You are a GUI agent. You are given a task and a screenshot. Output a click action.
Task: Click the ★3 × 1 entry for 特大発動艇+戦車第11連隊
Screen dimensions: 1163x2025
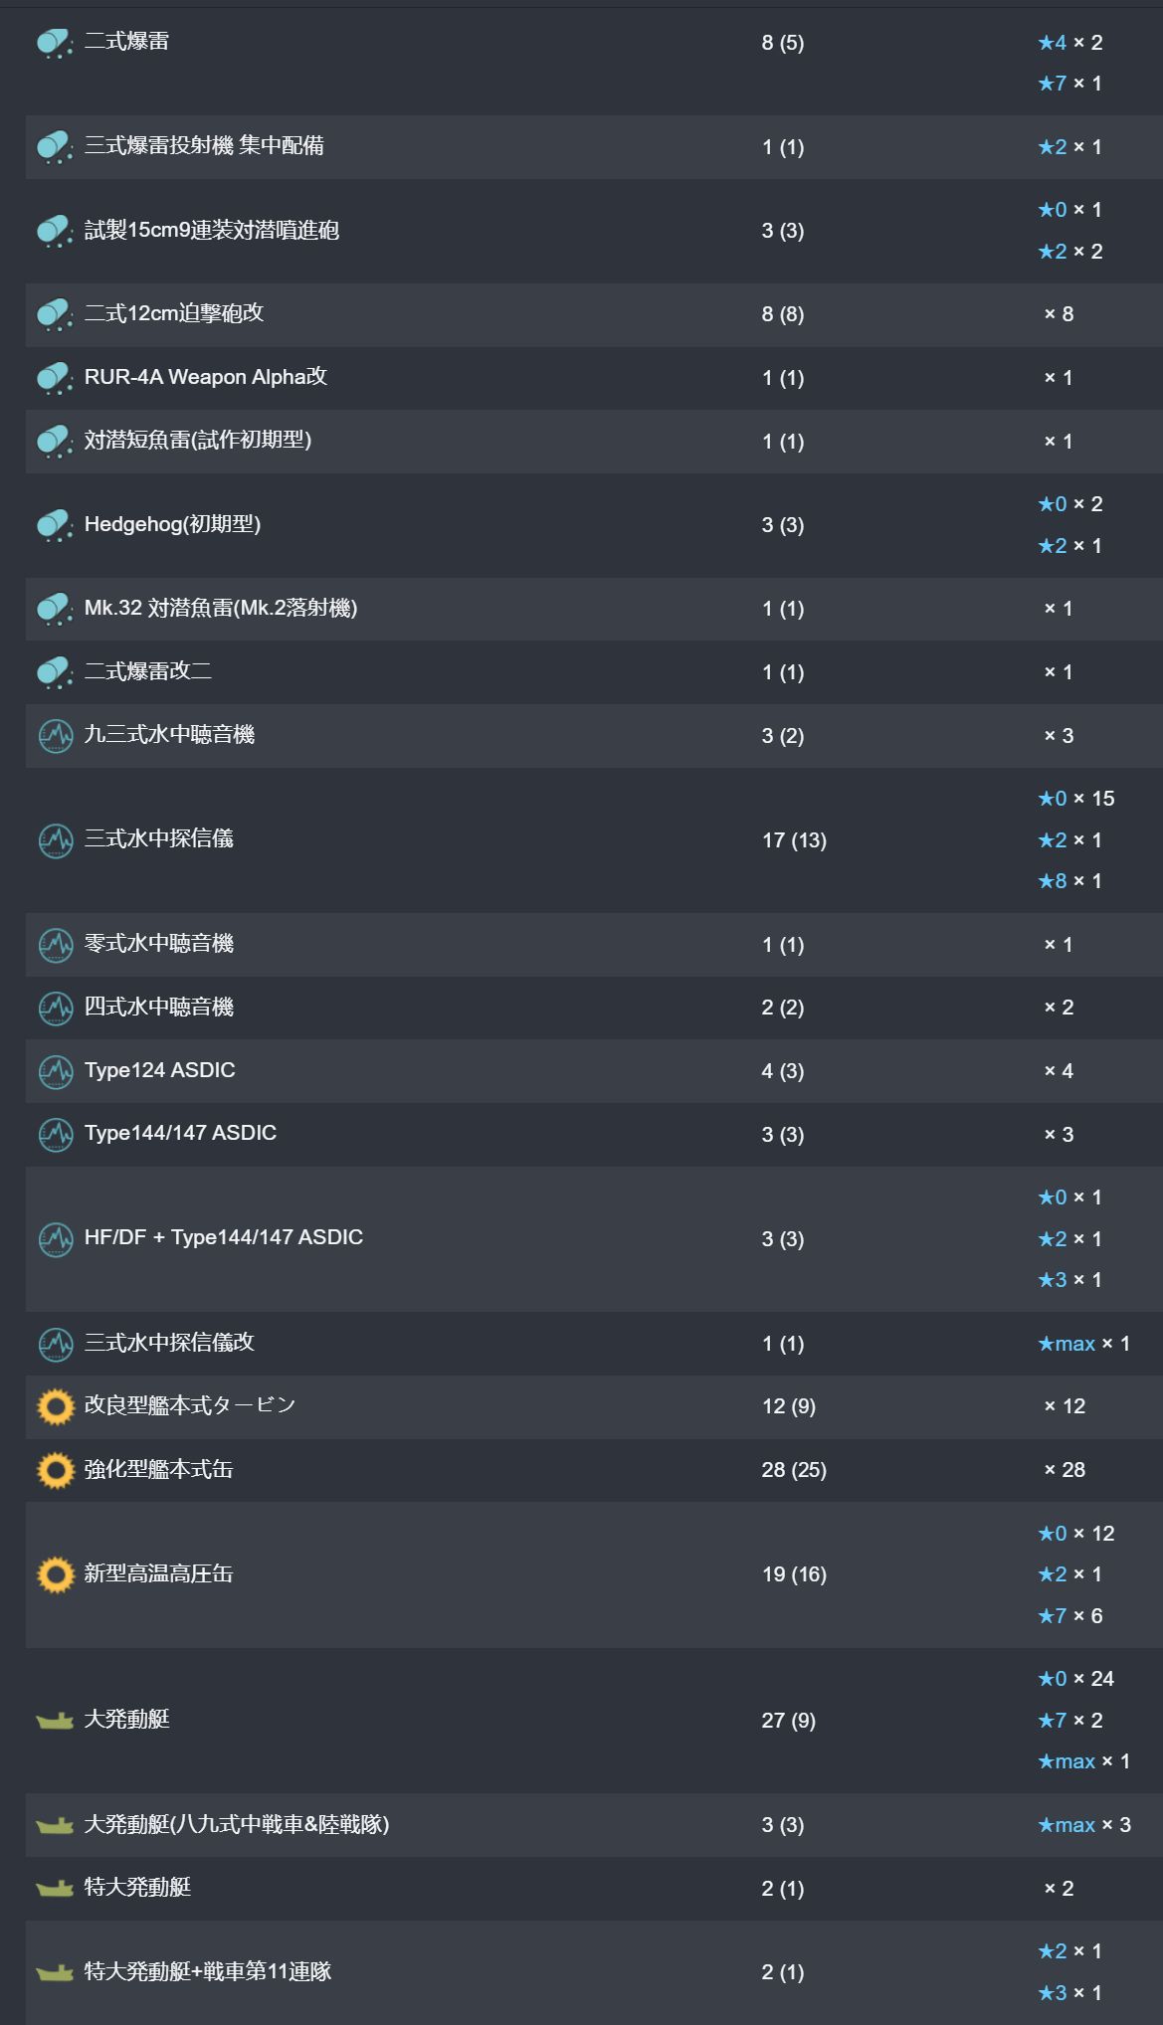pyautogui.click(x=1069, y=1992)
